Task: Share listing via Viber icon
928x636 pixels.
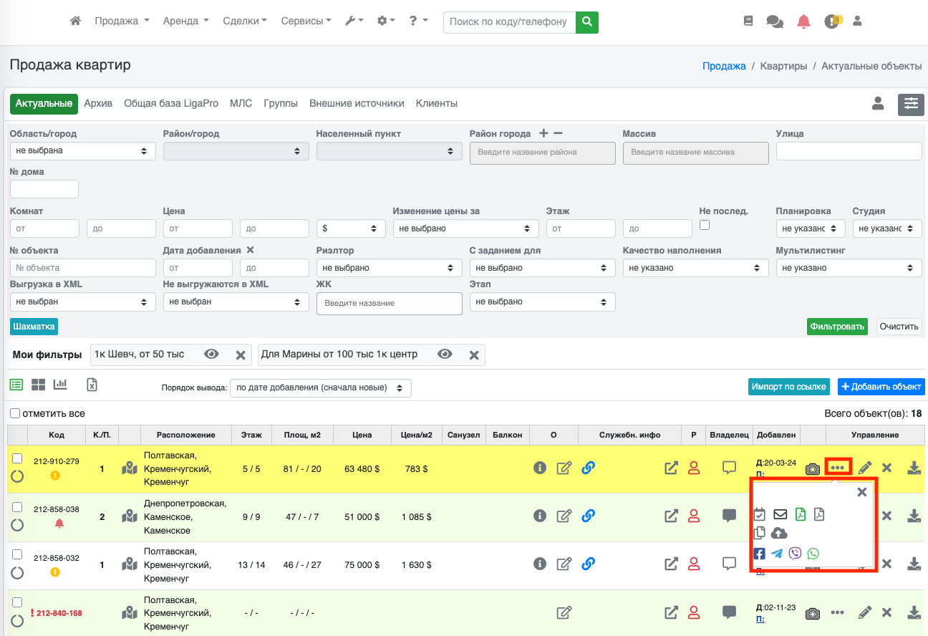Action: click(795, 554)
